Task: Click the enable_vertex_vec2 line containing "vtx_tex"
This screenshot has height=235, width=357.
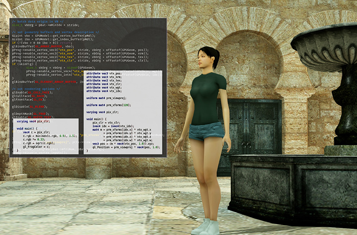Action: point(80,57)
